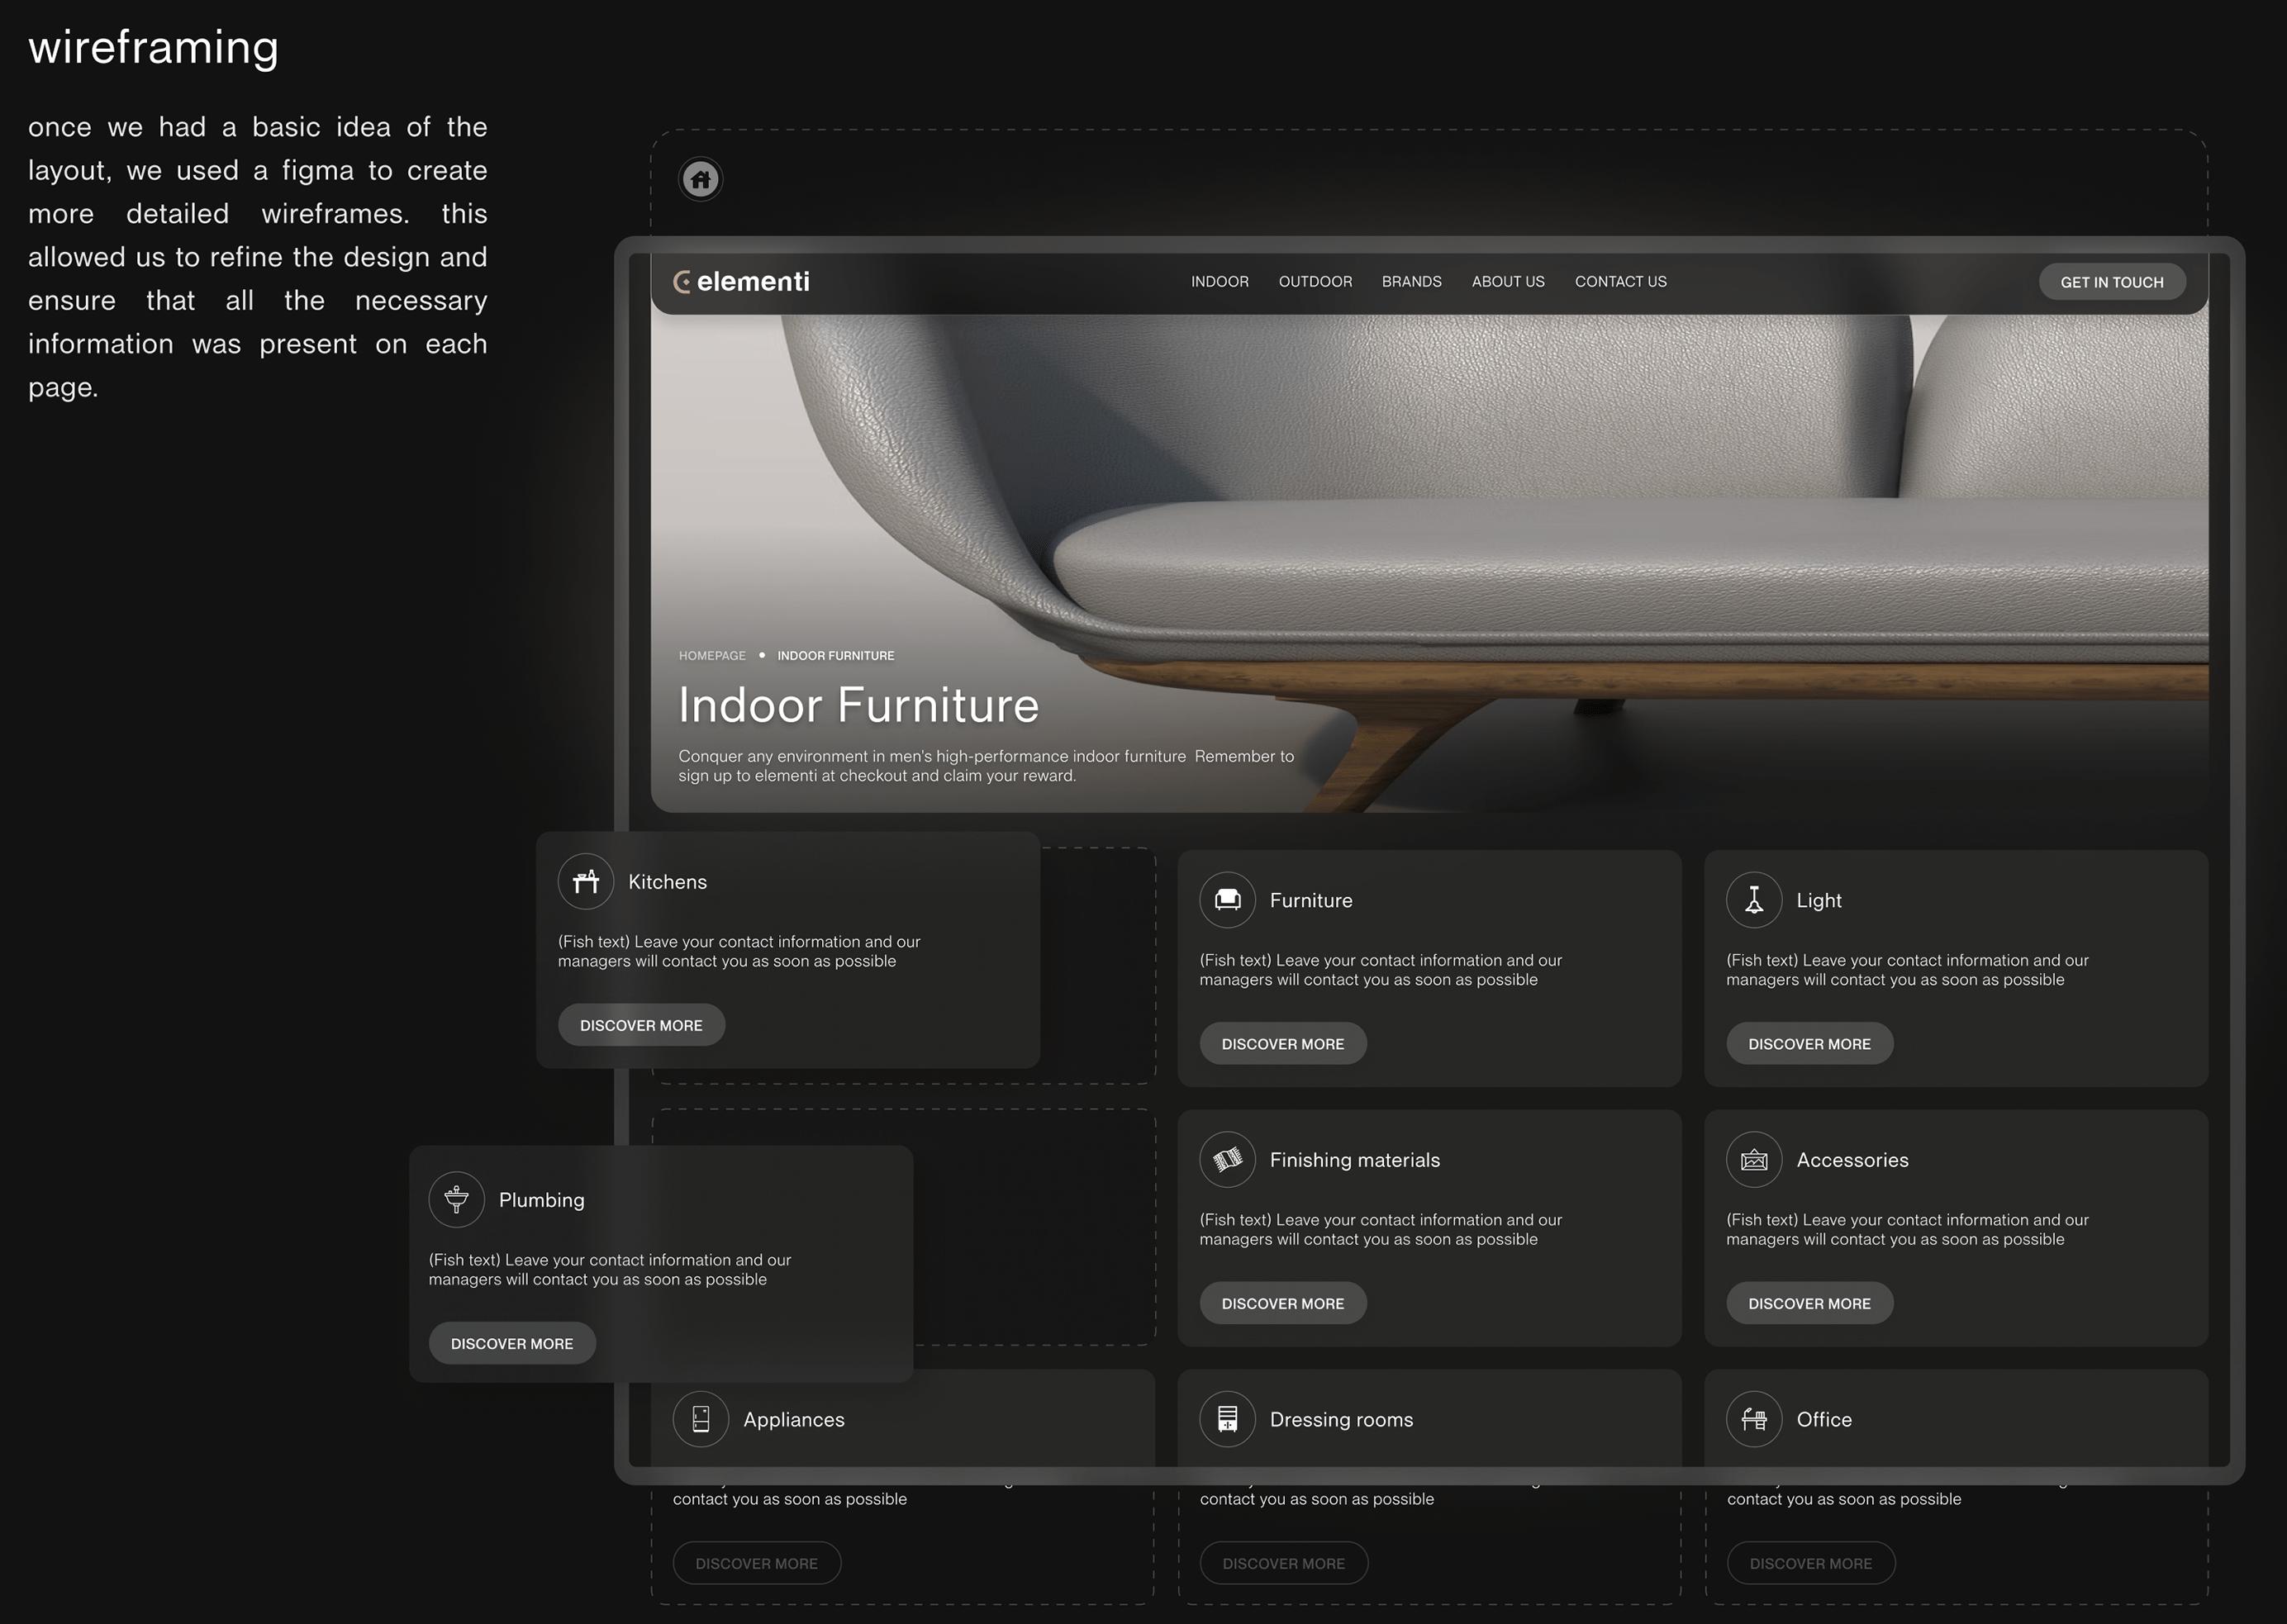2287x1624 pixels.
Task: Click DISCOVER MORE under Kitchens
Action: pyautogui.click(x=641, y=1025)
